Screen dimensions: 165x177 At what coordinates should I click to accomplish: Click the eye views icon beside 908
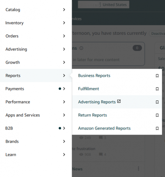coord(81,154)
